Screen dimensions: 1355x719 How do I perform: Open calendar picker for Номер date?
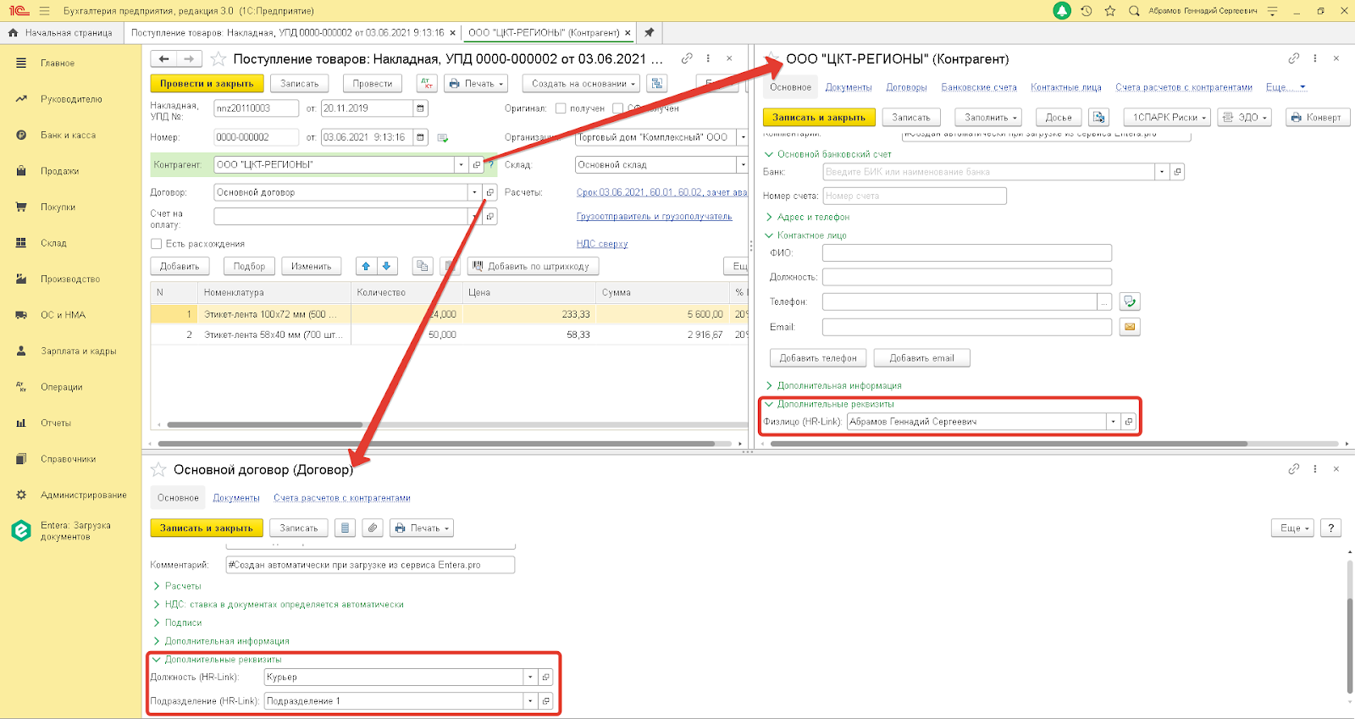420,137
